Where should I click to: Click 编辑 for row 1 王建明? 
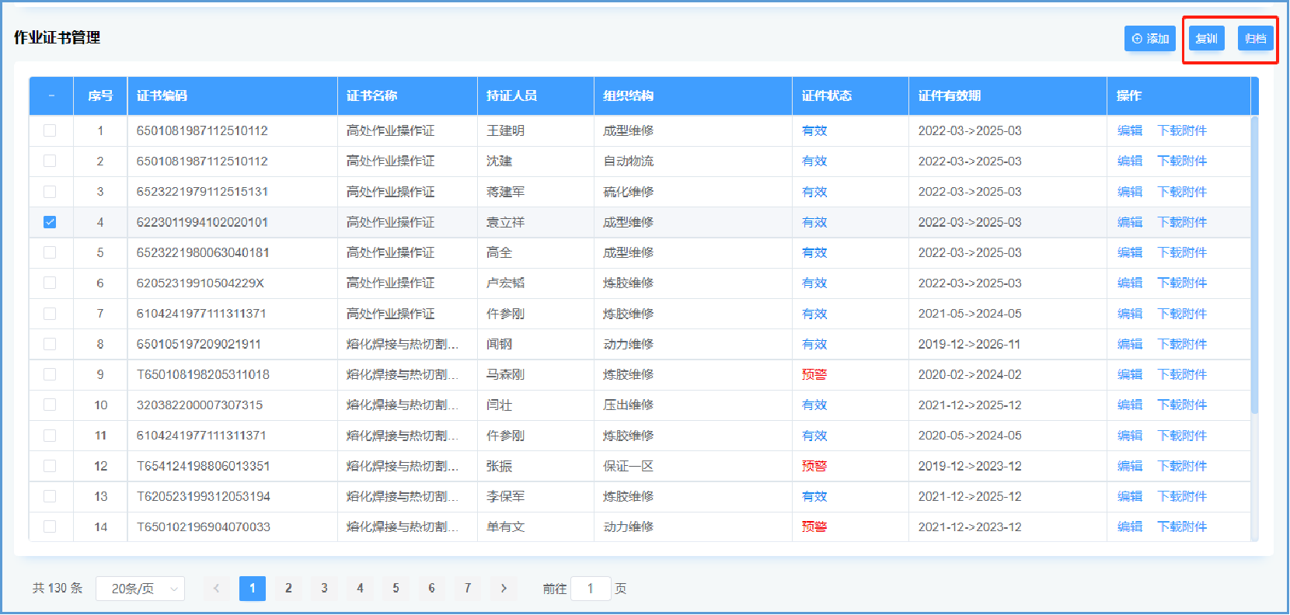coord(1130,130)
